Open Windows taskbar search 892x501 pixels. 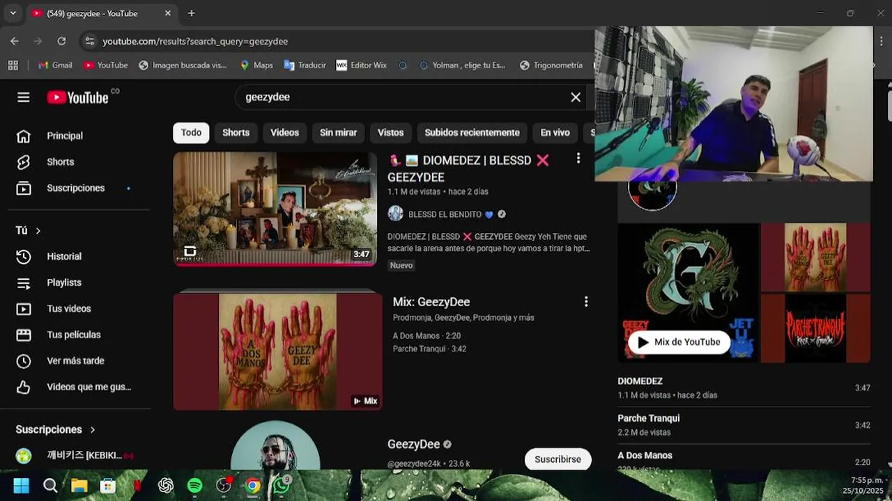click(x=50, y=486)
